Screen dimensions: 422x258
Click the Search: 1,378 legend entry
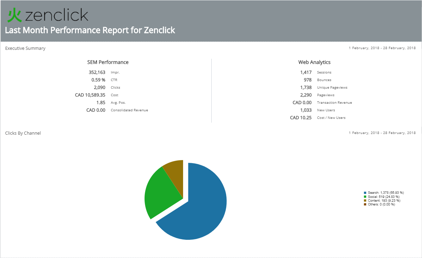(x=386, y=193)
